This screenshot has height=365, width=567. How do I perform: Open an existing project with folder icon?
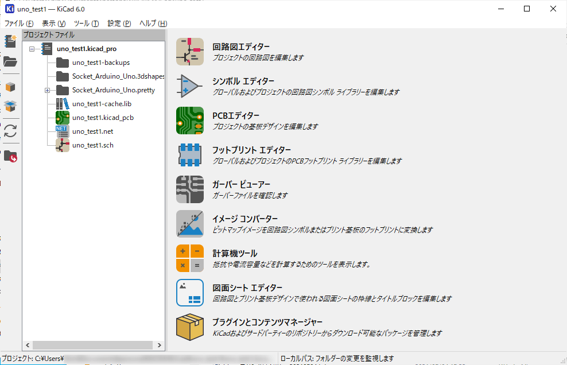pyautogui.click(x=10, y=62)
